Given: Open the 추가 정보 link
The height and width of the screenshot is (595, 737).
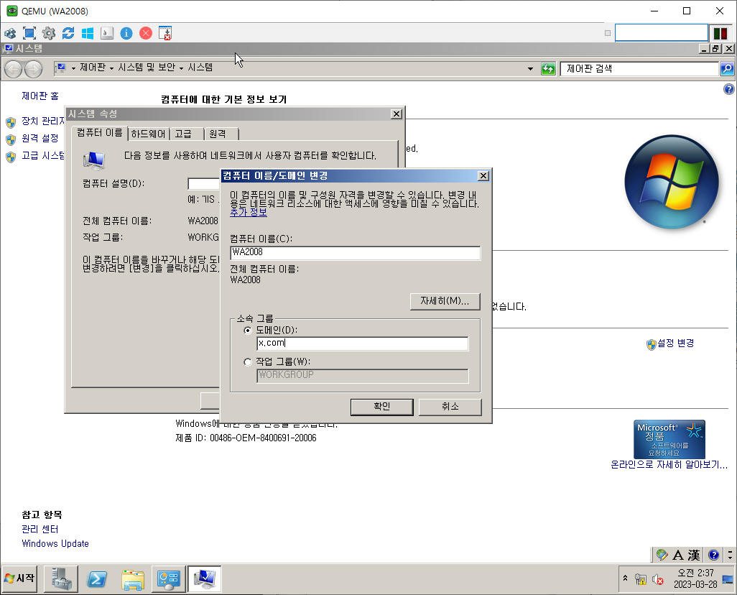Looking at the screenshot, I should [248, 213].
